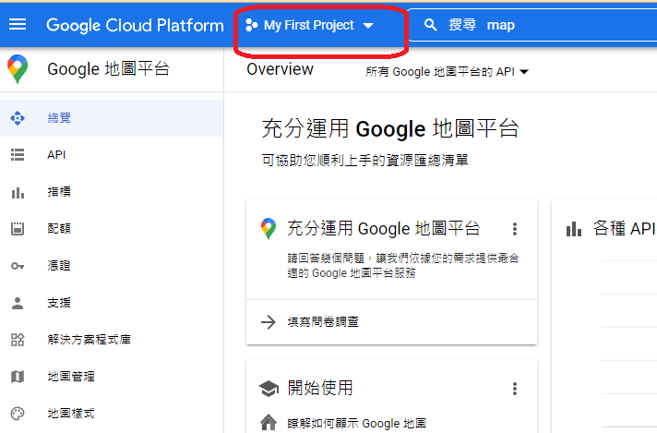This screenshot has width=657, height=433.
Task: Select 憑證 menu item in sidebar
Action: (x=59, y=266)
